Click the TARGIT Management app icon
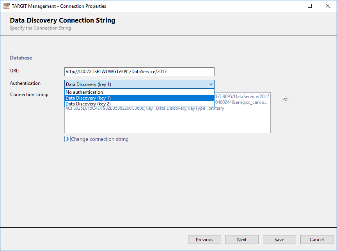The image size is (337, 251). pyautogui.click(x=7, y=6)
